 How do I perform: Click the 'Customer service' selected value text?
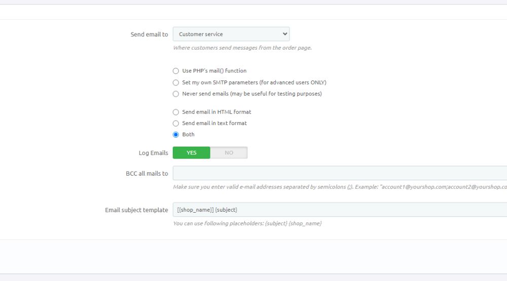[x=201, y=34]
